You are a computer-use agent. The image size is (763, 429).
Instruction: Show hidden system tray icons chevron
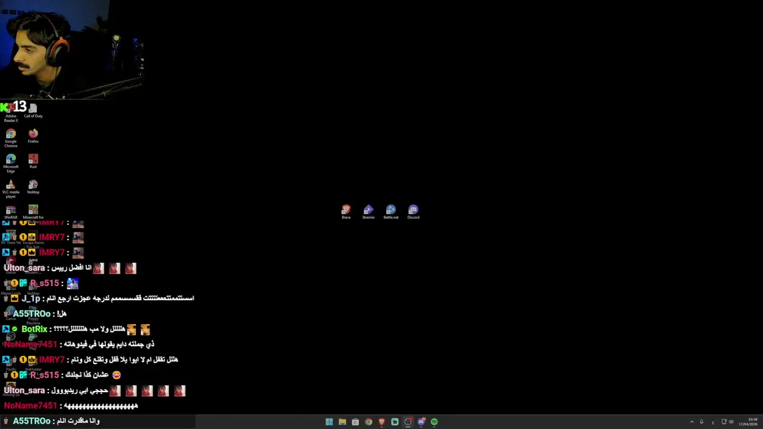[x=691, y=422]
